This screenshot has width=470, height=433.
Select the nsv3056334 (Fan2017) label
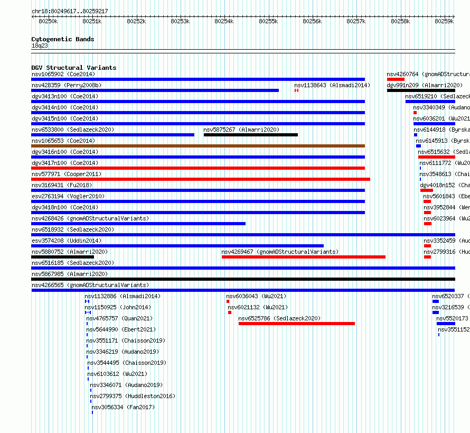123,407
